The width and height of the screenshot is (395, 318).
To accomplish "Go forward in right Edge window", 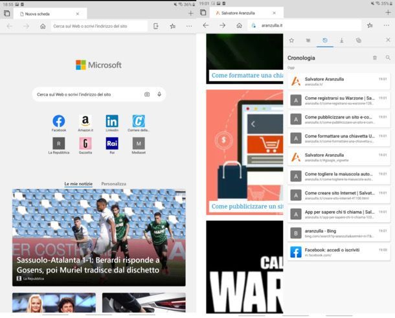I will 223,25.
